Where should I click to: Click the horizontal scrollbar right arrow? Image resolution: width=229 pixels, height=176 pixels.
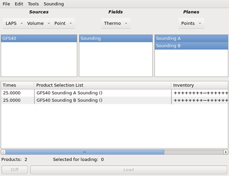(x=226, y=152)
